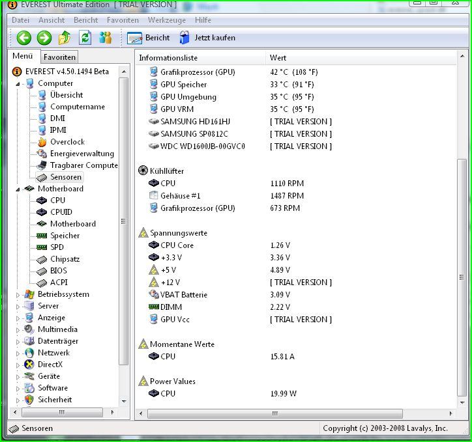Click the Wert column header
The width and height of the screenshot is (472, 442).
tap(361, 58)
